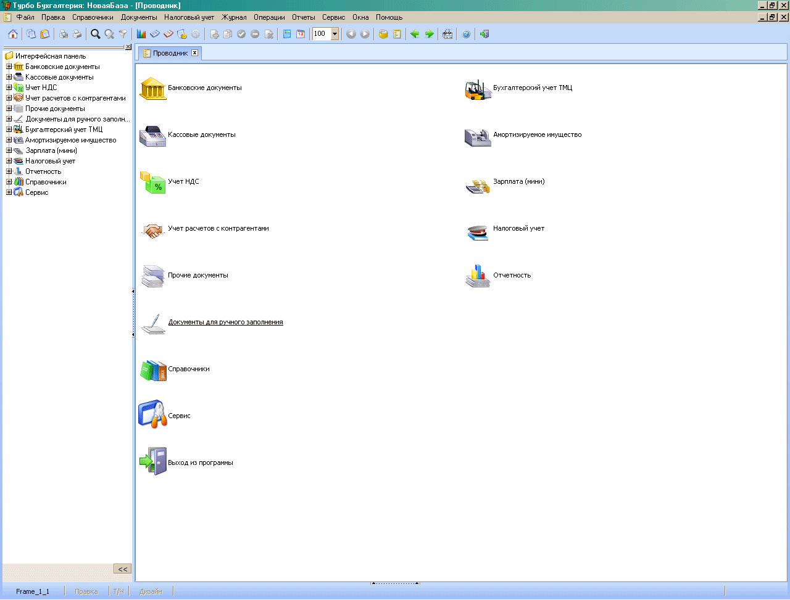Expand Прочие документы tree node
The height and width of the screenshot is (600, 790).
point(9,109)
